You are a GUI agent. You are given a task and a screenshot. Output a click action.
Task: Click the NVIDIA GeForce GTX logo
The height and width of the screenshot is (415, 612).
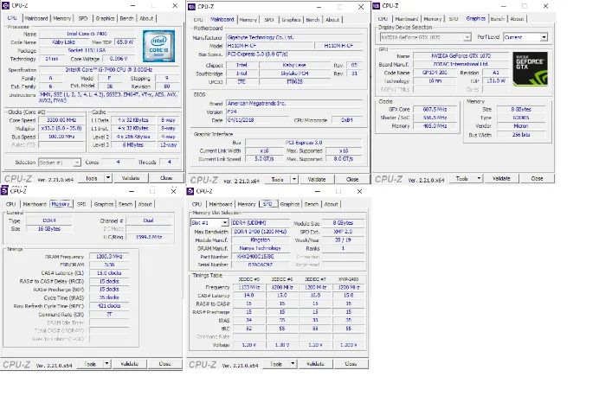[x=530, y=69]
